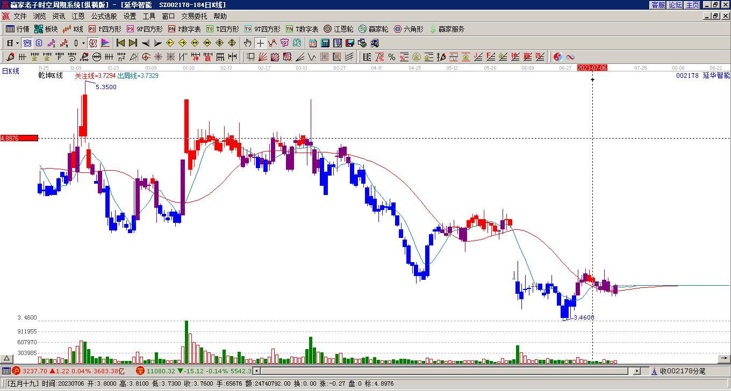This screenshot has width=731, height=391.
Task: Open the T四方形 tool
Action: coord(223,29)
